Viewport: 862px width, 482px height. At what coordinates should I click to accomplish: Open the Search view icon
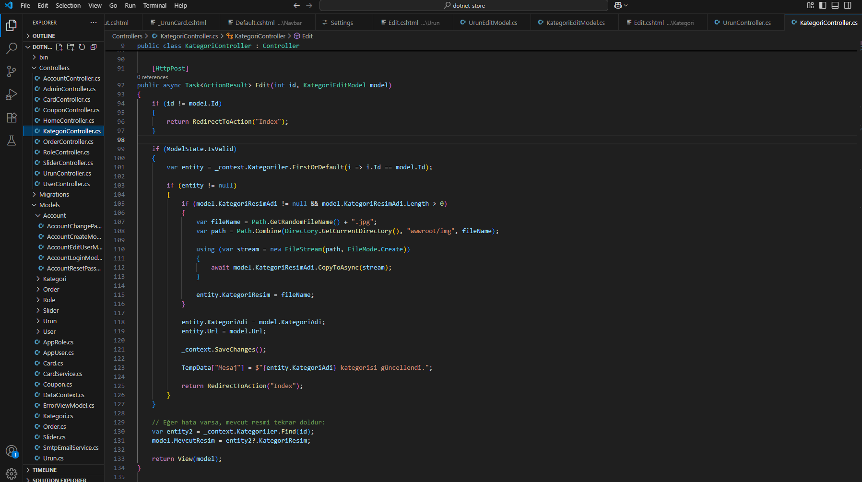coord(12,48)
